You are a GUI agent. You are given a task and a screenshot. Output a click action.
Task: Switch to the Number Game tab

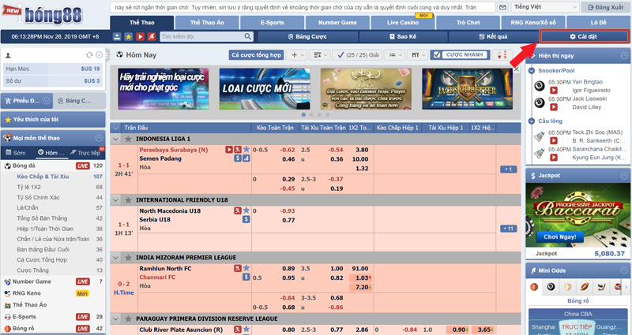pyautogui.click(x=338, y=23)
